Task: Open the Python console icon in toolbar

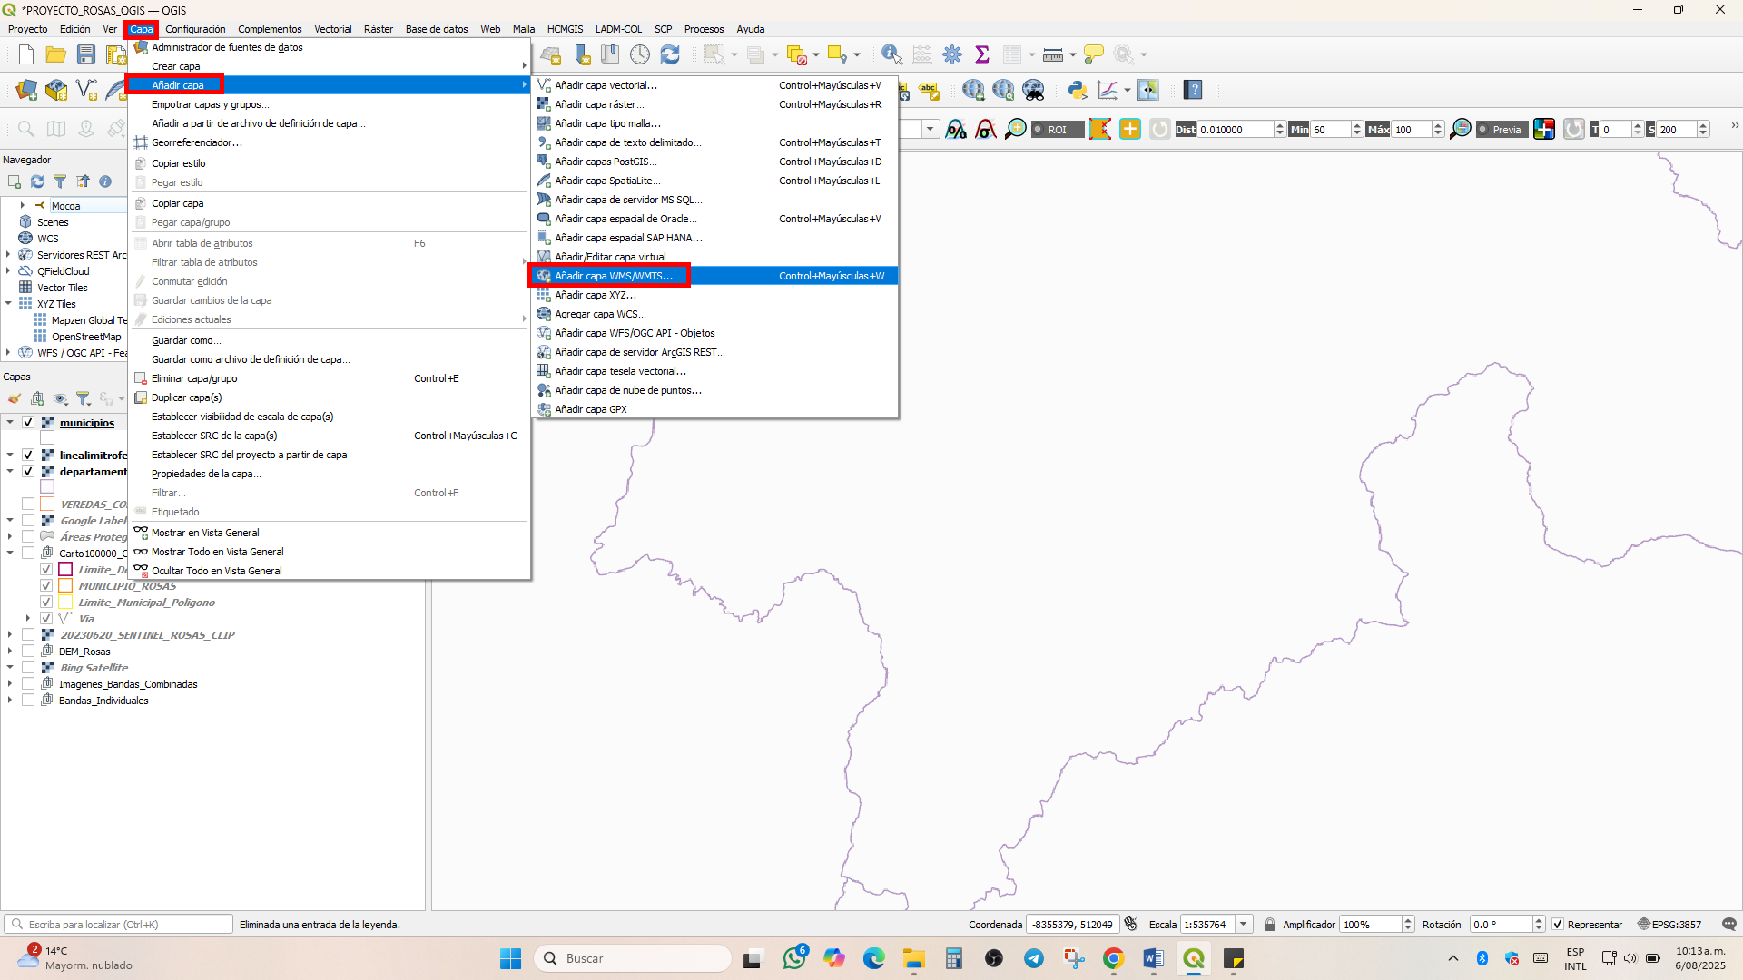Action: pyautogui.click(x=1078, y=90)
